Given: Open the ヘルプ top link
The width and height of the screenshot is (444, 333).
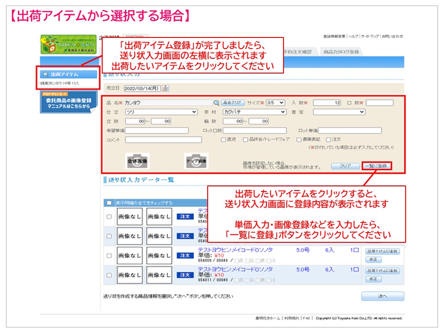Looking at the screenshot, I should tap(353, 36).
